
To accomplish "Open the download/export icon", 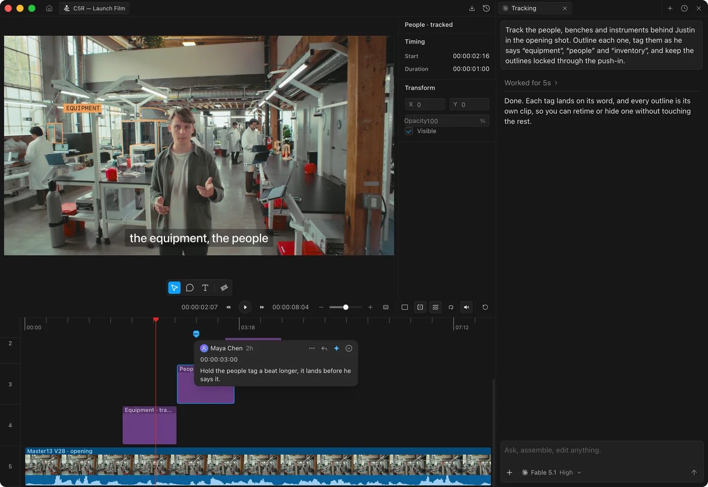I will point(472,8).
